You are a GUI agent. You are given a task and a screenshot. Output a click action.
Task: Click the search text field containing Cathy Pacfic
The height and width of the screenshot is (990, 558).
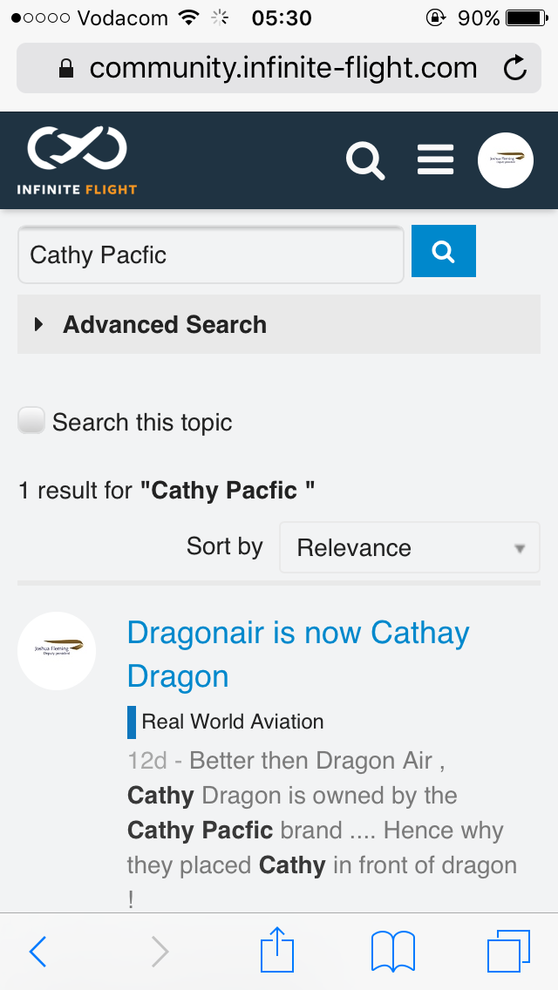[x=210, y=254]
